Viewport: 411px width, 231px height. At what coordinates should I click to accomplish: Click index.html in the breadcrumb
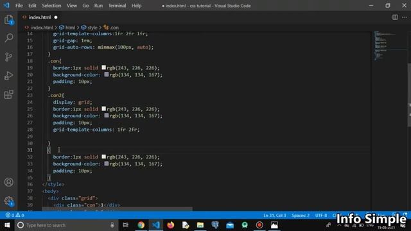(42, 27)
